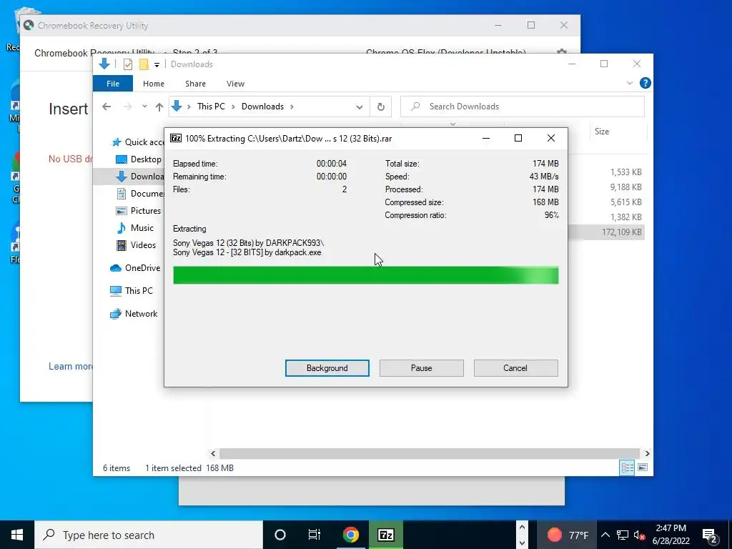Open Customize Quick Access Toolbar dropdown
Viewport: 732px width, 549px height.
157,65
